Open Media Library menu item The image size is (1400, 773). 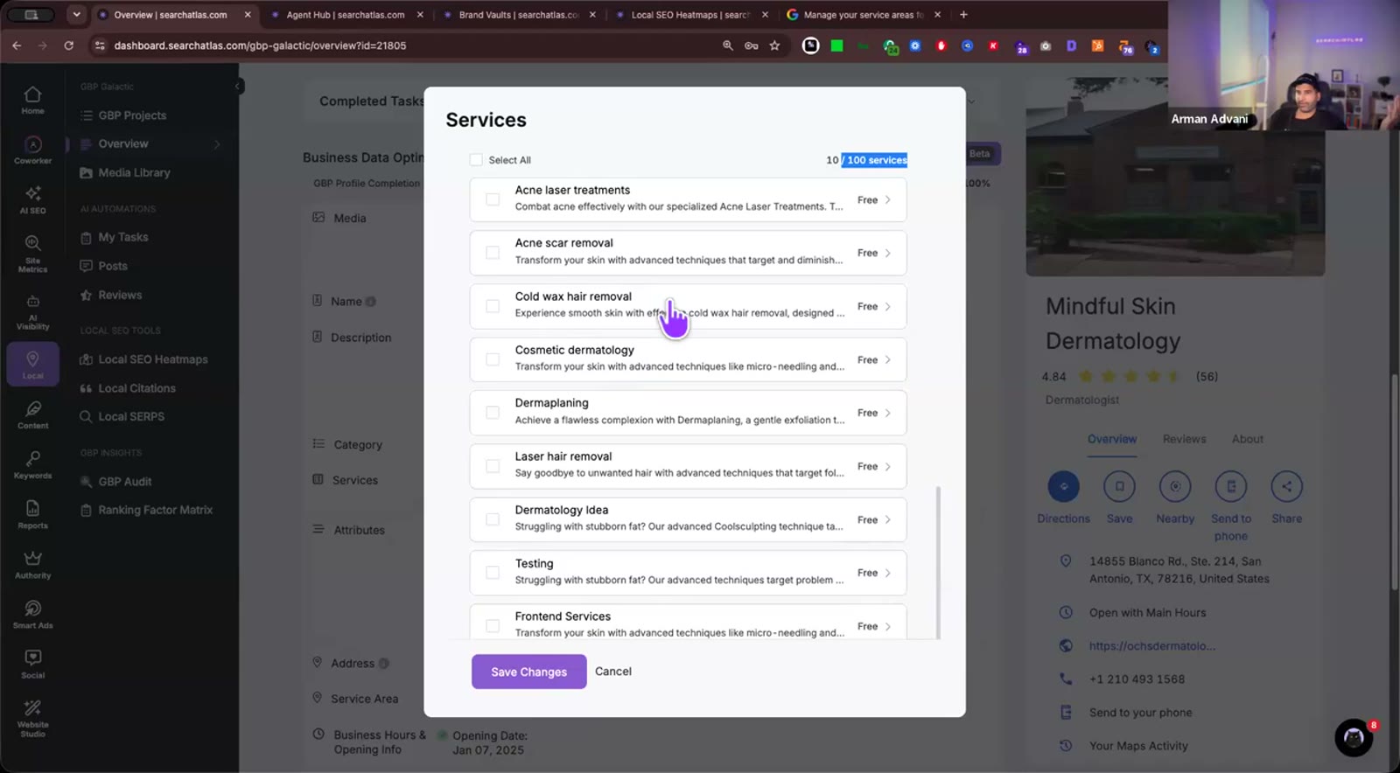click(125, 173)
